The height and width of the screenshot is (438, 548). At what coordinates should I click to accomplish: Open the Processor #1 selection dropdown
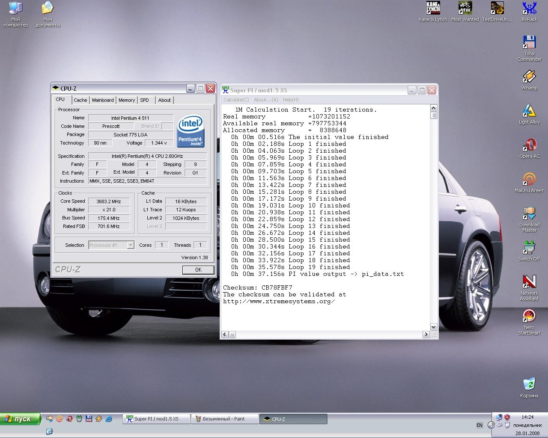coord(111,245)
